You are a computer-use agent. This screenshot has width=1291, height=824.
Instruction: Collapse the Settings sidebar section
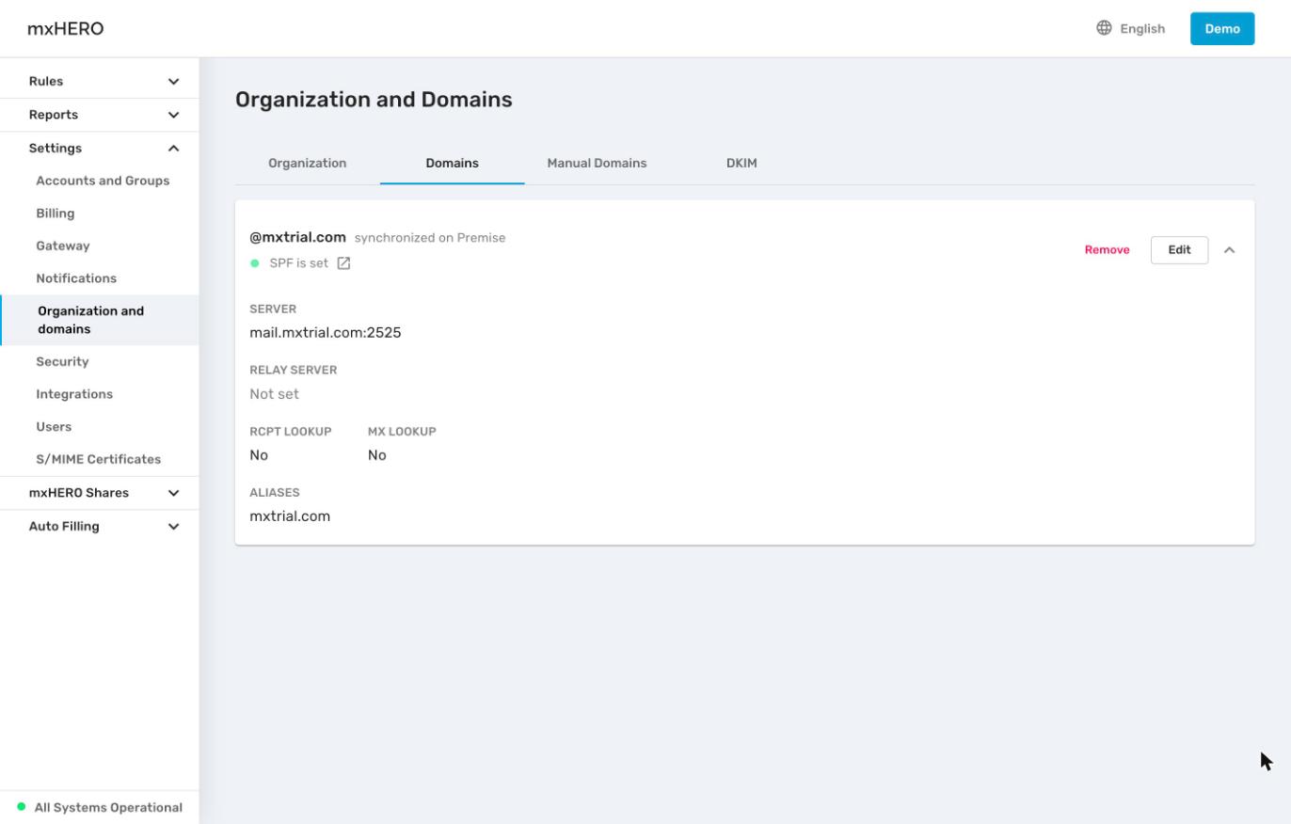(100, 148)
